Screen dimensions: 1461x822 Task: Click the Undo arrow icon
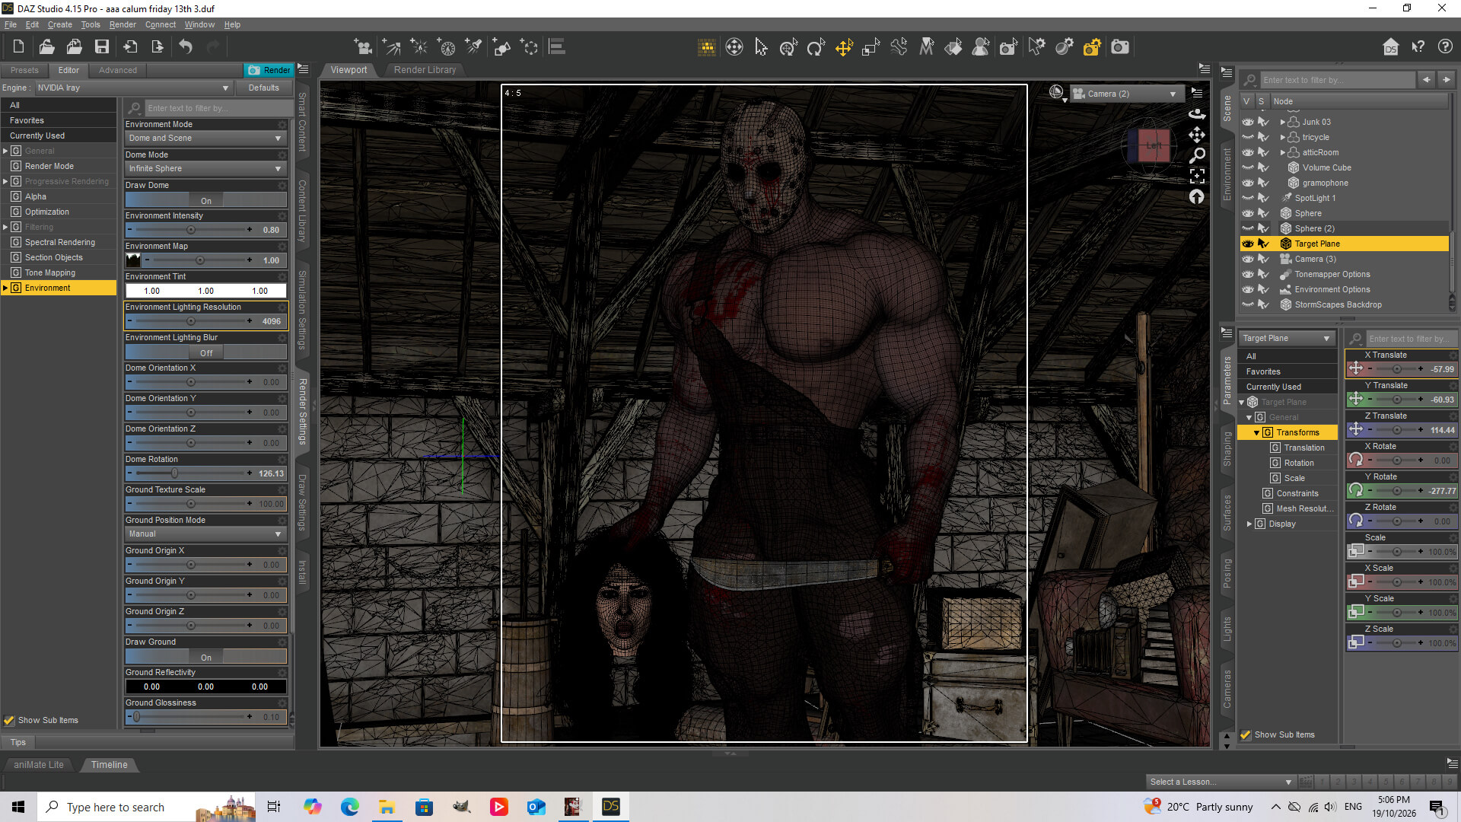coord(186,47)
